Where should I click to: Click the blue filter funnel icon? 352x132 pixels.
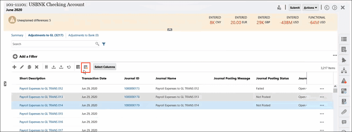[104, 44]
